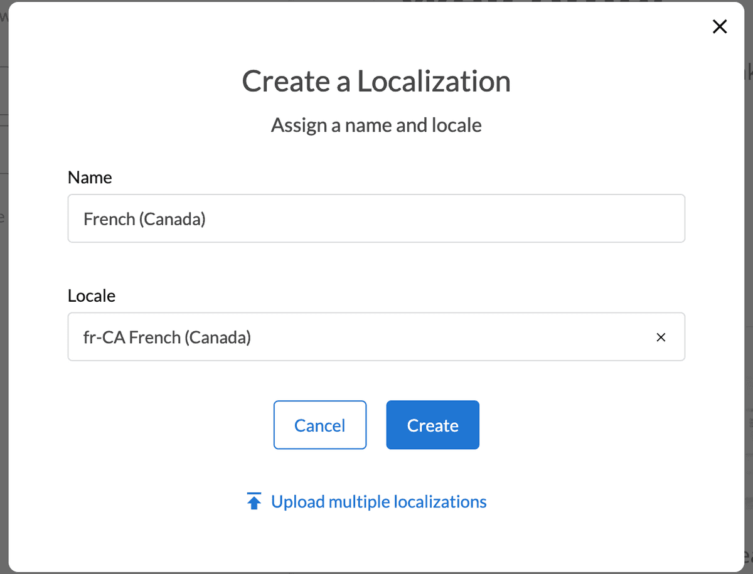Open the Locale combo box
Image resolution: width=753 pixels, height=574 pixels.
click(376, 337)
